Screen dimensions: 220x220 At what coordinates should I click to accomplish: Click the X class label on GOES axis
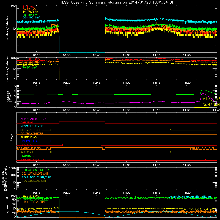tap(15, 86)
